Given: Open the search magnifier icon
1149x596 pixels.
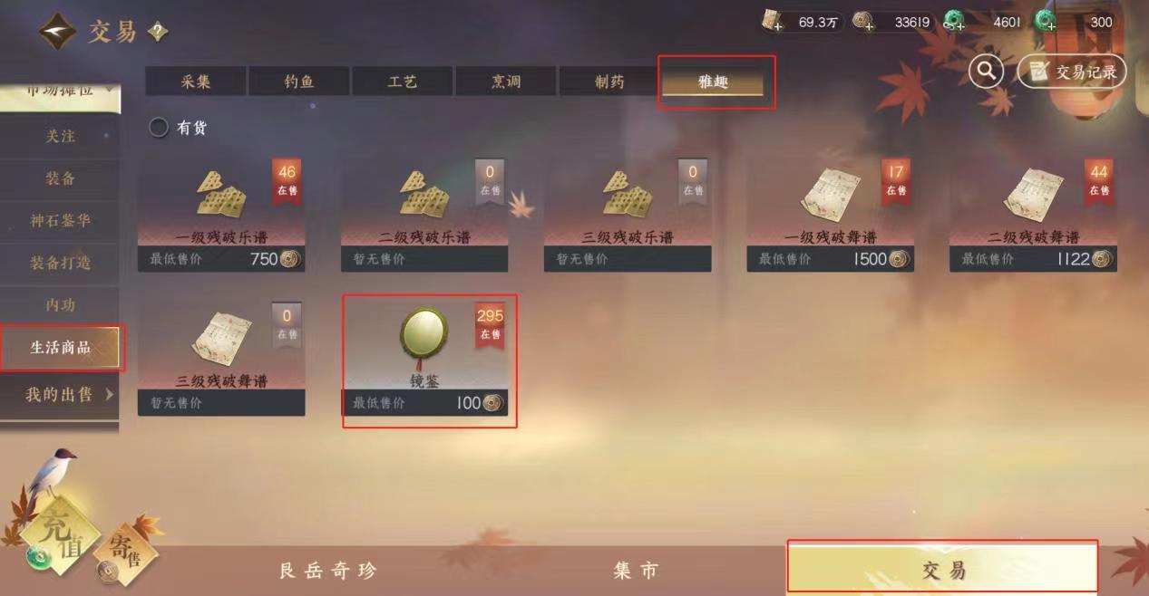Looking at the screenshot, I should pyautogui.click(x=986, y=70).
